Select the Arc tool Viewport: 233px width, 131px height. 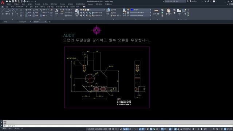(x=17, y=12)
